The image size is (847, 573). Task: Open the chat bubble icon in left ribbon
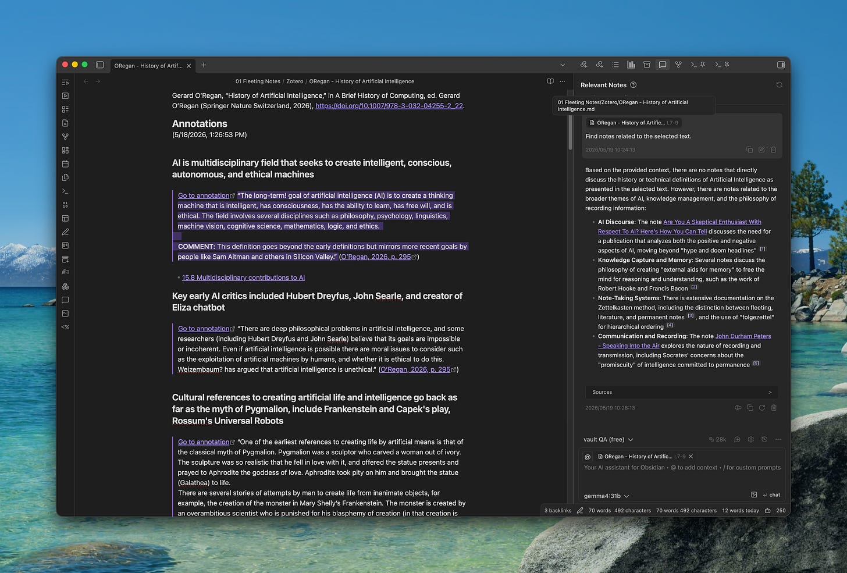[65, 300]
